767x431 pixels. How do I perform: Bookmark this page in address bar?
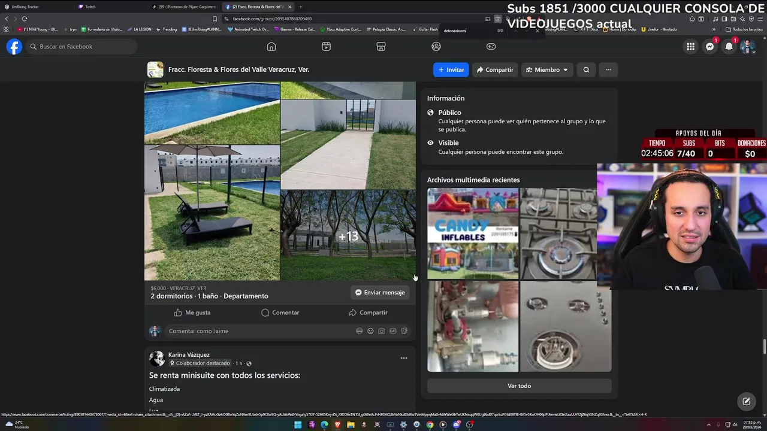pyautogui.click(x=215, y=19)
